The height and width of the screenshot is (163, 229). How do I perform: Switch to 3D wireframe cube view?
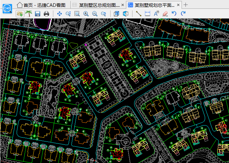coord(116,14)
